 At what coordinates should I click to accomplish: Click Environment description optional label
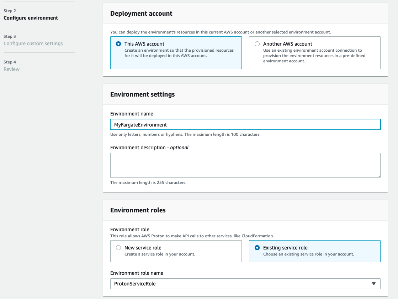[149, 148]
